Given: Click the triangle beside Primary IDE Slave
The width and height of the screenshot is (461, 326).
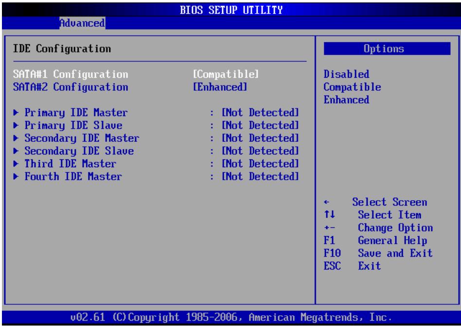Looking at the screenshot, I should click(x=16, y=125).
